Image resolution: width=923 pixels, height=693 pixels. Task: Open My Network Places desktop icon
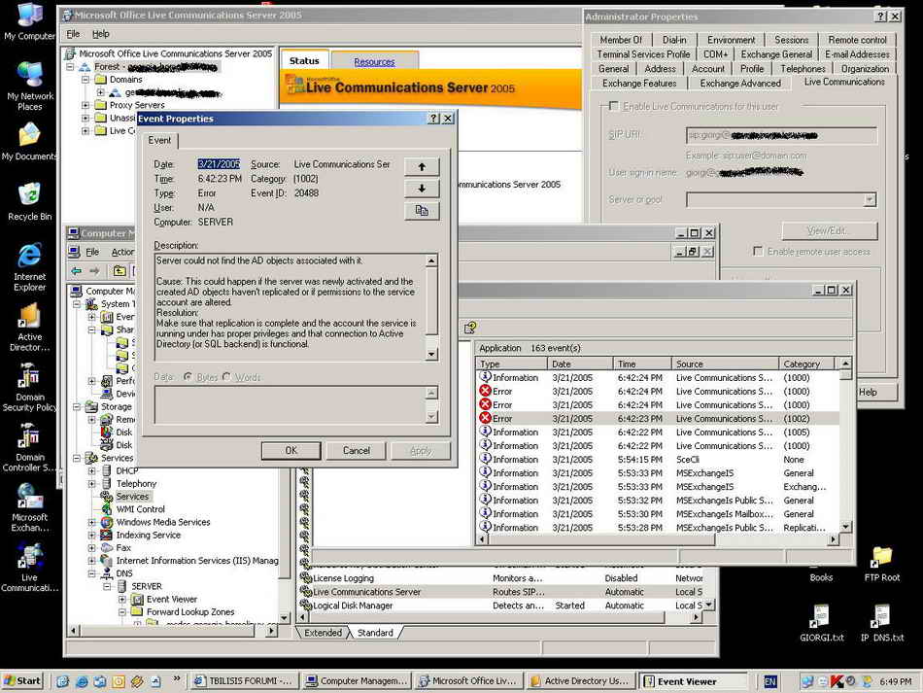coord(29,86)
